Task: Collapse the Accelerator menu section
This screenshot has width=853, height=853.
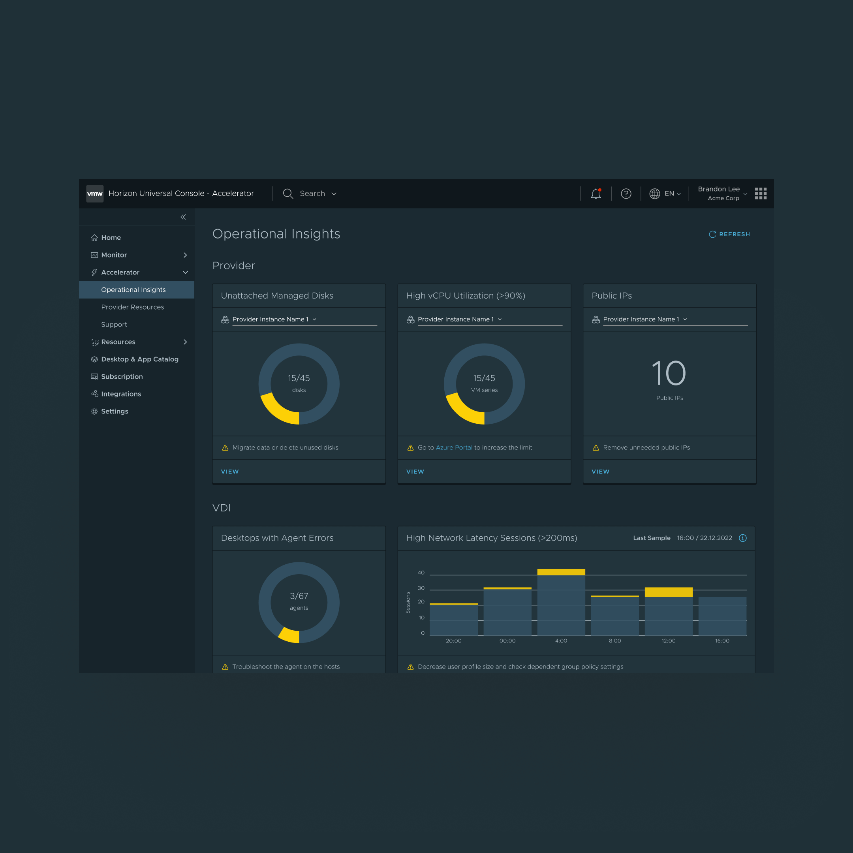Action: pyautogui.click(x=185, y=272)
